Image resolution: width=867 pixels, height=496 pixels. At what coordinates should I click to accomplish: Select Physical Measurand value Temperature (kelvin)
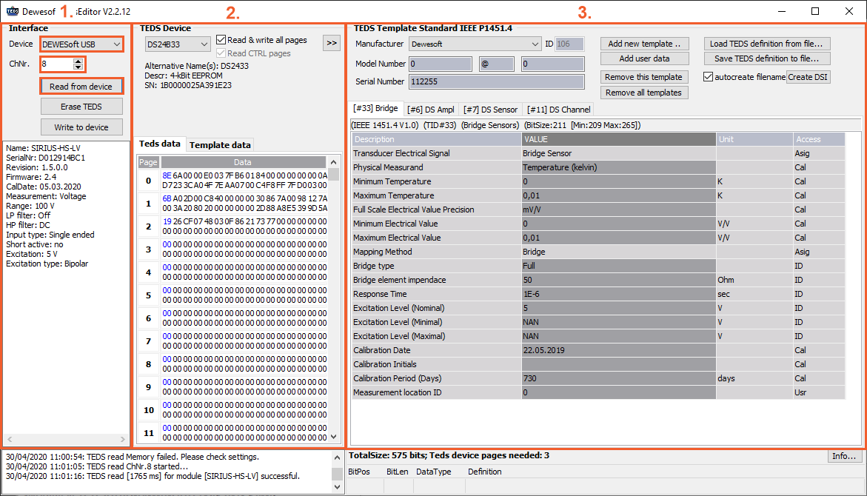click(618, 167)
